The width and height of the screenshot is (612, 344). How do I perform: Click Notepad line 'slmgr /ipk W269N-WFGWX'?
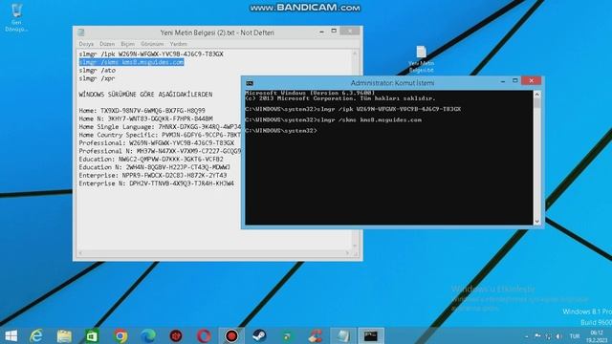pyautogui.click(x=151, y=54)
